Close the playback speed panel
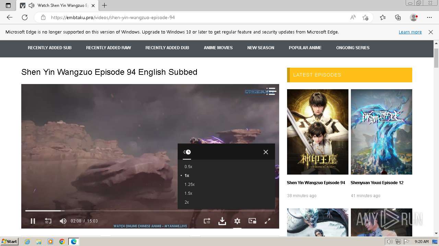Image resolution: width=439 pixels, height=246 pixels. pos(266,152)
